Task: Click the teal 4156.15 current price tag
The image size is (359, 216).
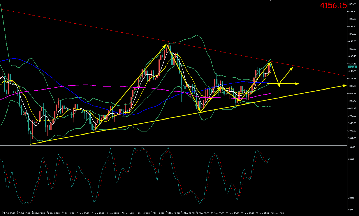Action: (352, 67)
